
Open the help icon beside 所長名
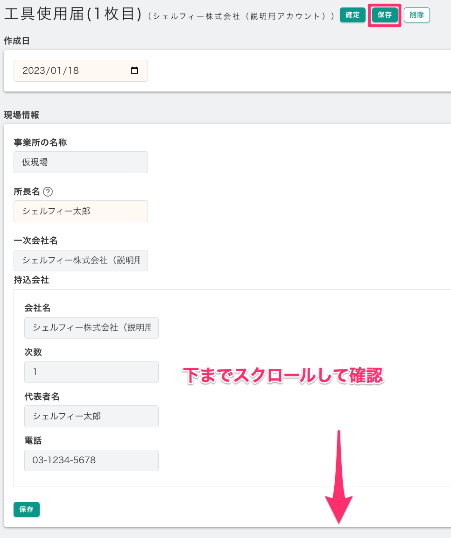(48, 192)
